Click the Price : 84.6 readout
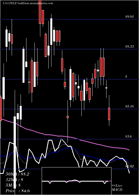 pyautogui.click(x=18, y=191)
